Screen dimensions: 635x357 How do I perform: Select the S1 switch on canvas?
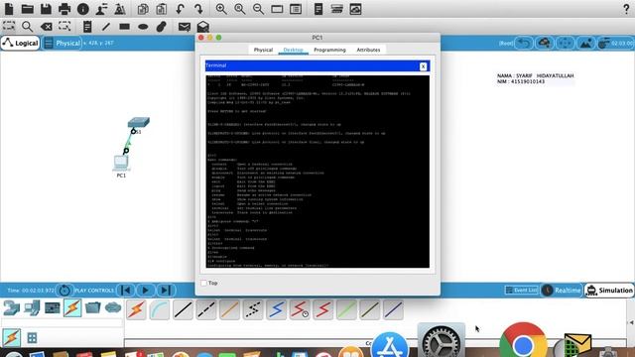tap(139, 122)
